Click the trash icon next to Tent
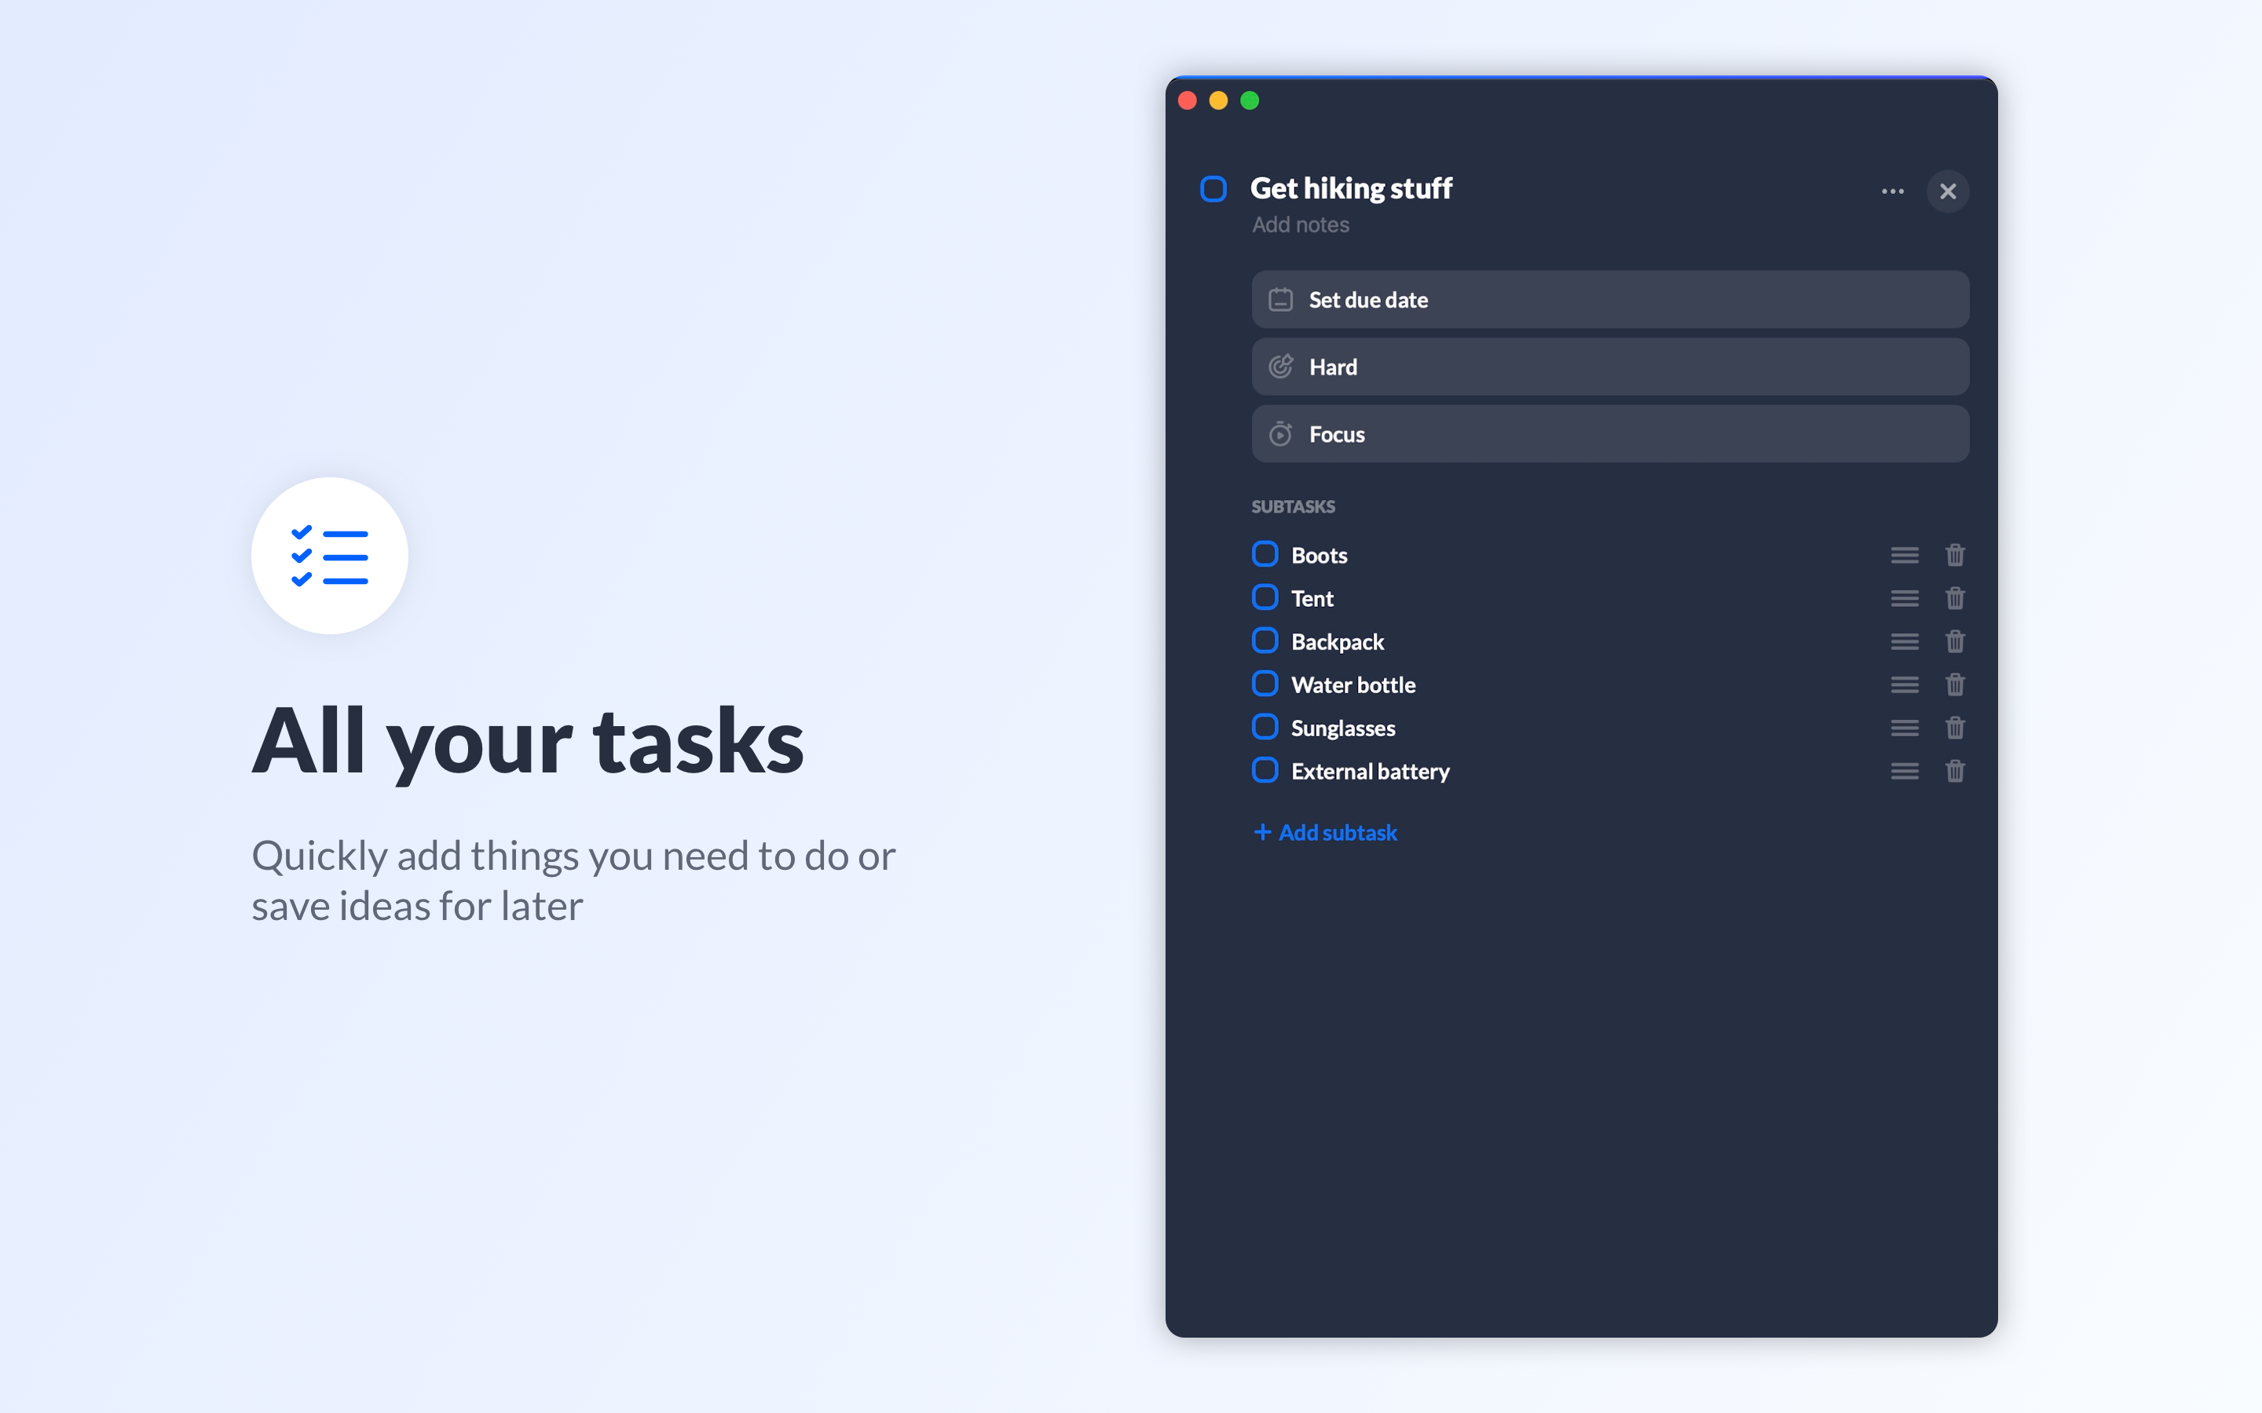Screen dimensions: 2262x1413 (1954, 598)
